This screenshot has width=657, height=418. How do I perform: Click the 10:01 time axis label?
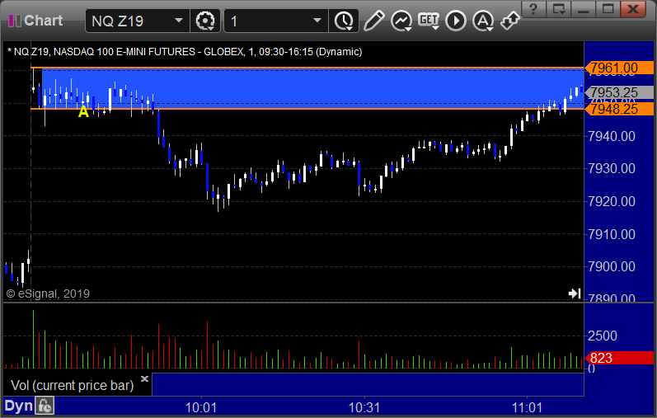point(200,407)
